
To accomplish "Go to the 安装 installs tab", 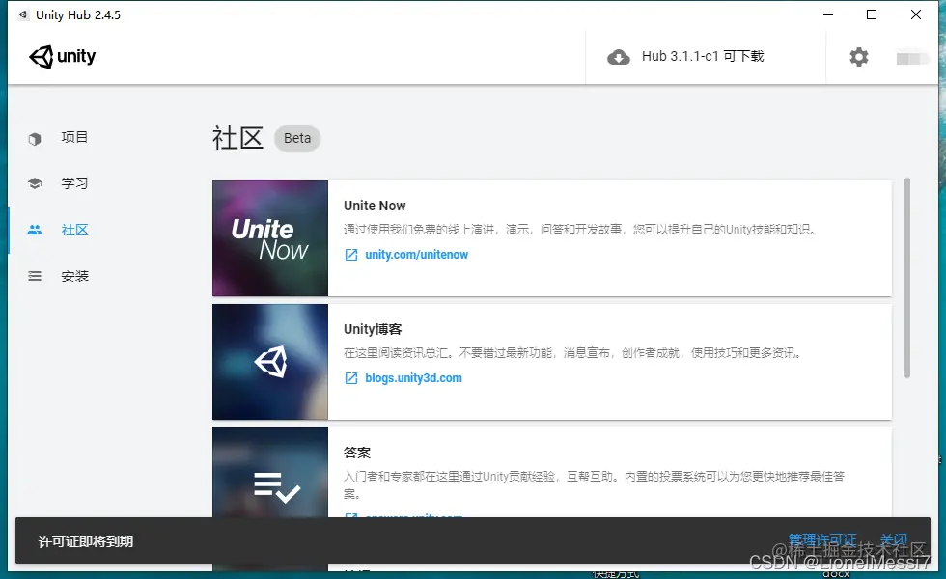I will click(x=74, y=276).
